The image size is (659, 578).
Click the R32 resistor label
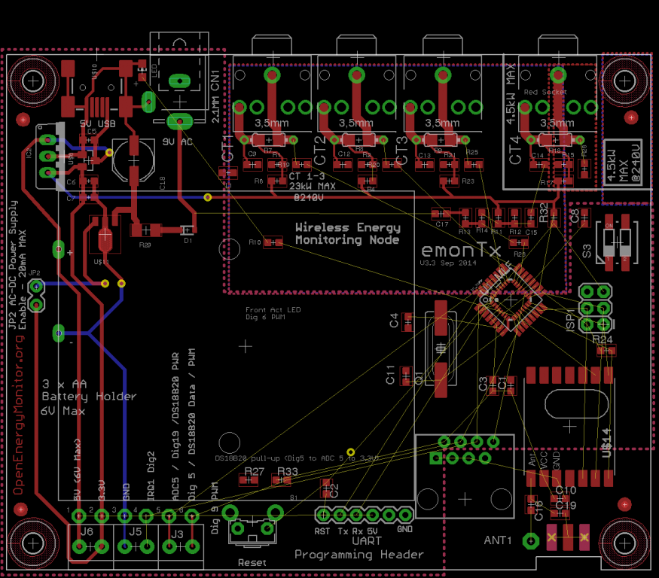click(544, 212)
